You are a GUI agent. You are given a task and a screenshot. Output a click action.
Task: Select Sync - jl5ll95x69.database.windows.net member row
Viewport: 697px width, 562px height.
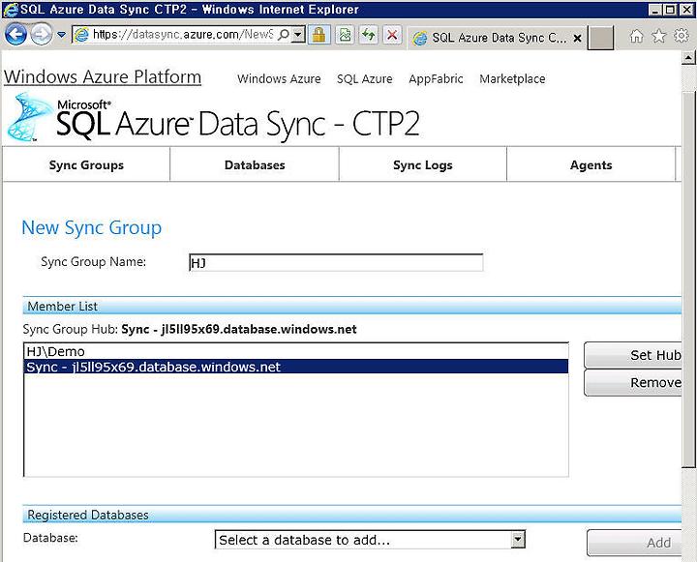click(296, 367)
